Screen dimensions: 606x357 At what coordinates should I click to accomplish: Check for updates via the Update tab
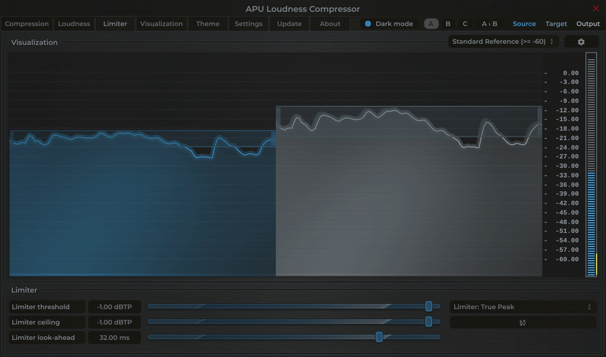289,24
